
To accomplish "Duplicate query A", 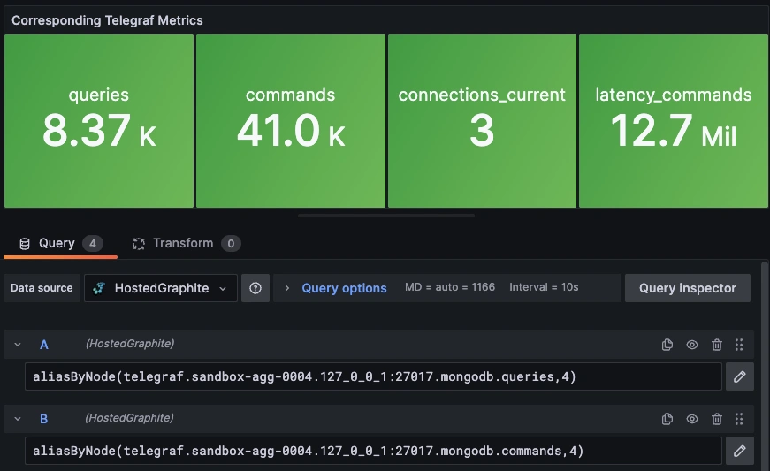I will pyautogui.click(x=667, y=345).
